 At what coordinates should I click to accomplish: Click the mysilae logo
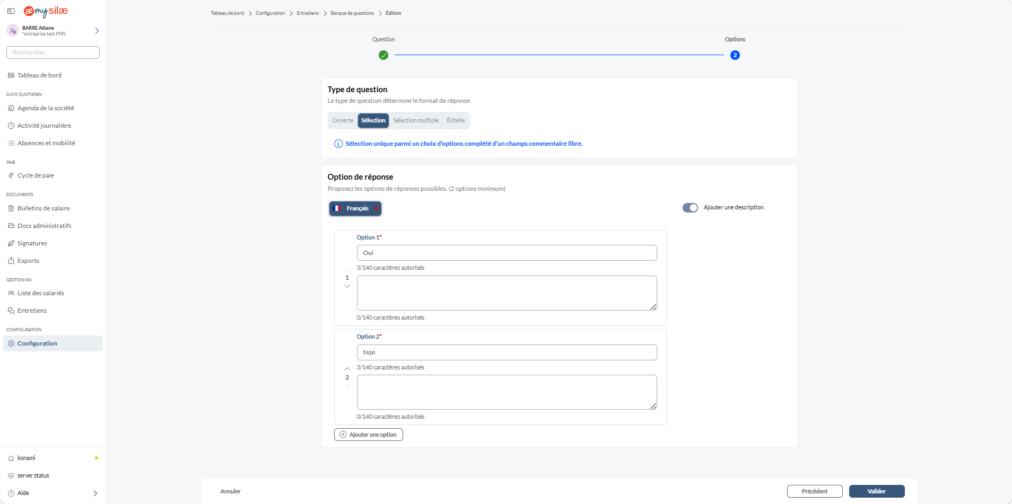[x=46, y=11]
